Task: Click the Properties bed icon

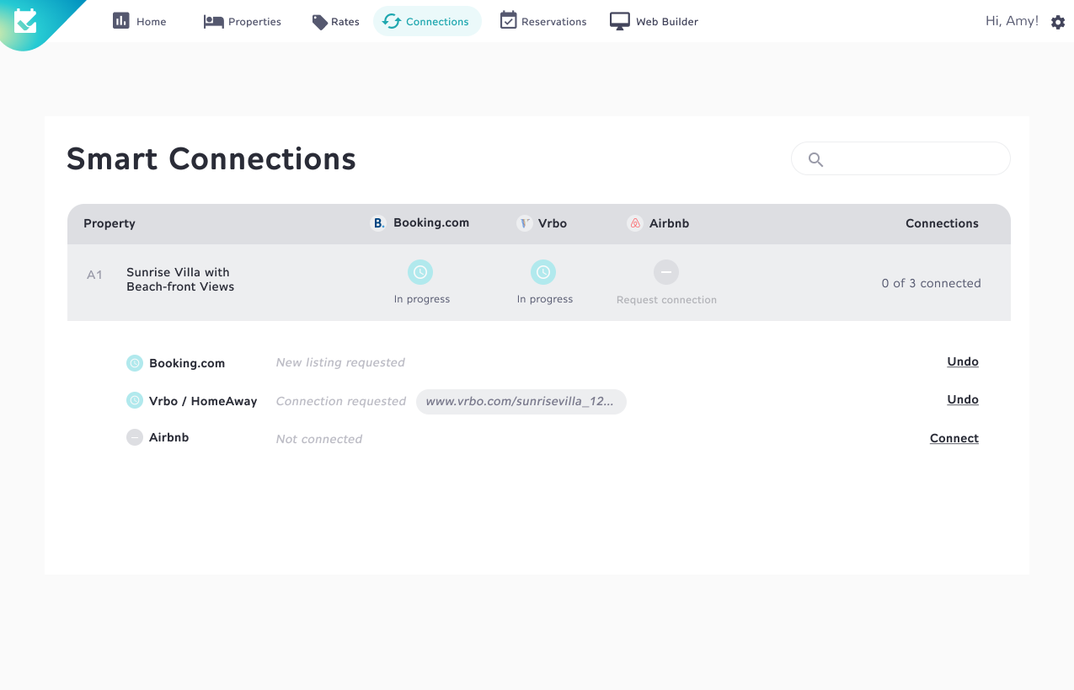Action: pos(214,22)
